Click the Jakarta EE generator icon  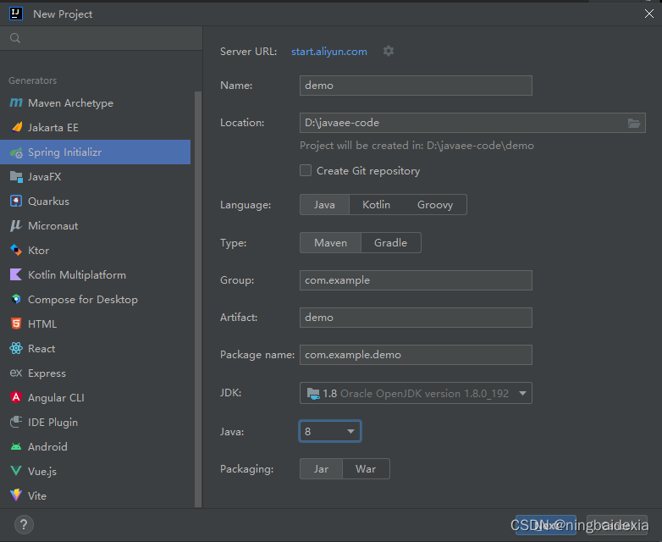click(x=16, y=127)
